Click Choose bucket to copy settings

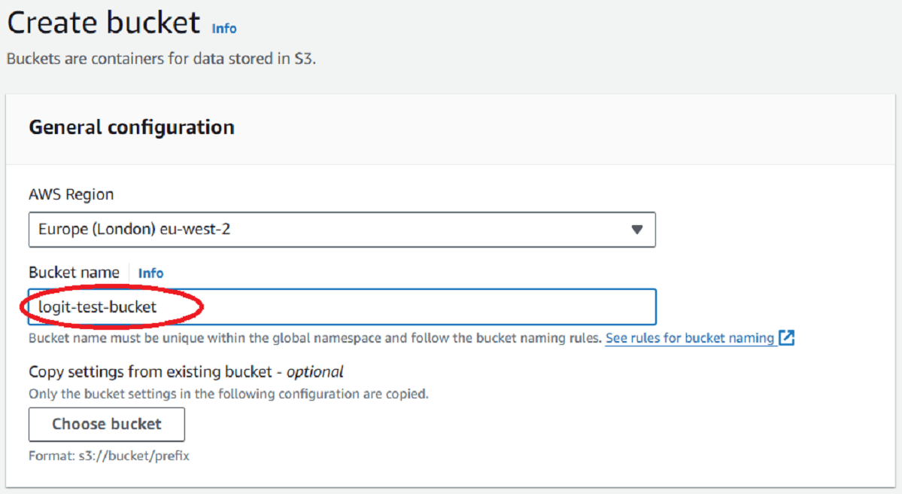(106, 424)
